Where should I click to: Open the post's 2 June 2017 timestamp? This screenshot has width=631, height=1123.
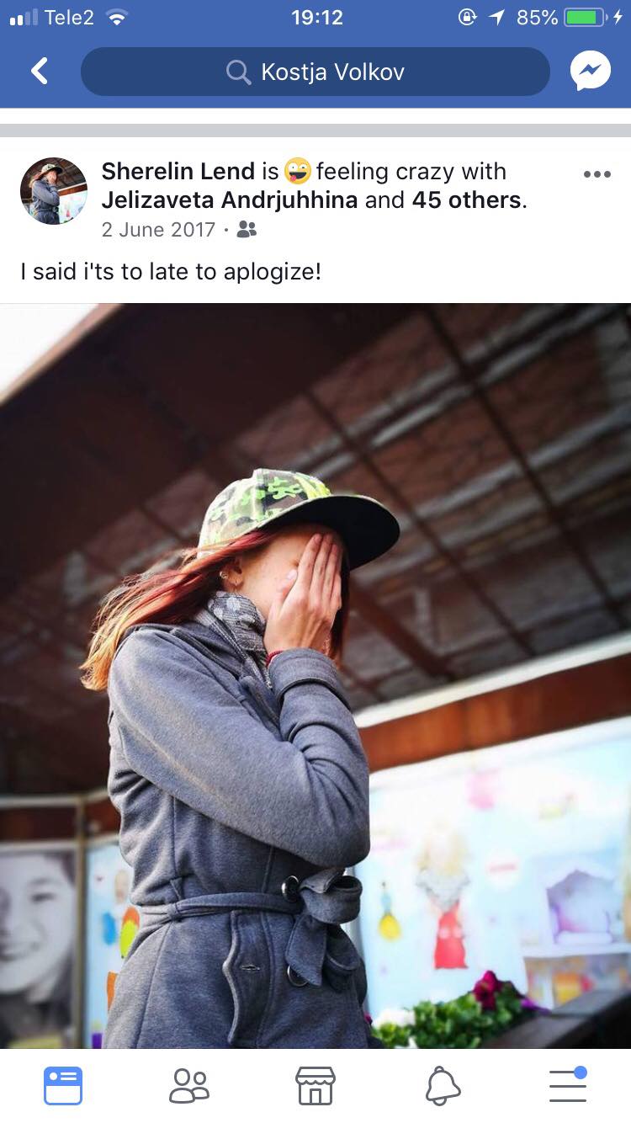tap(158, 230)
